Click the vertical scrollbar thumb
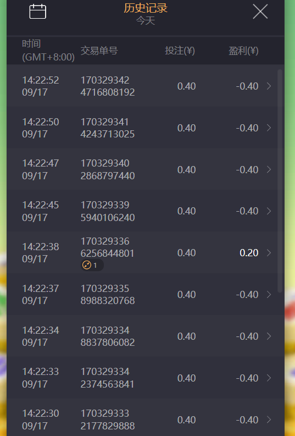Image resolution: width=295 pixels, height=436 pixels. pyautogui.click(x=280, y=181)
